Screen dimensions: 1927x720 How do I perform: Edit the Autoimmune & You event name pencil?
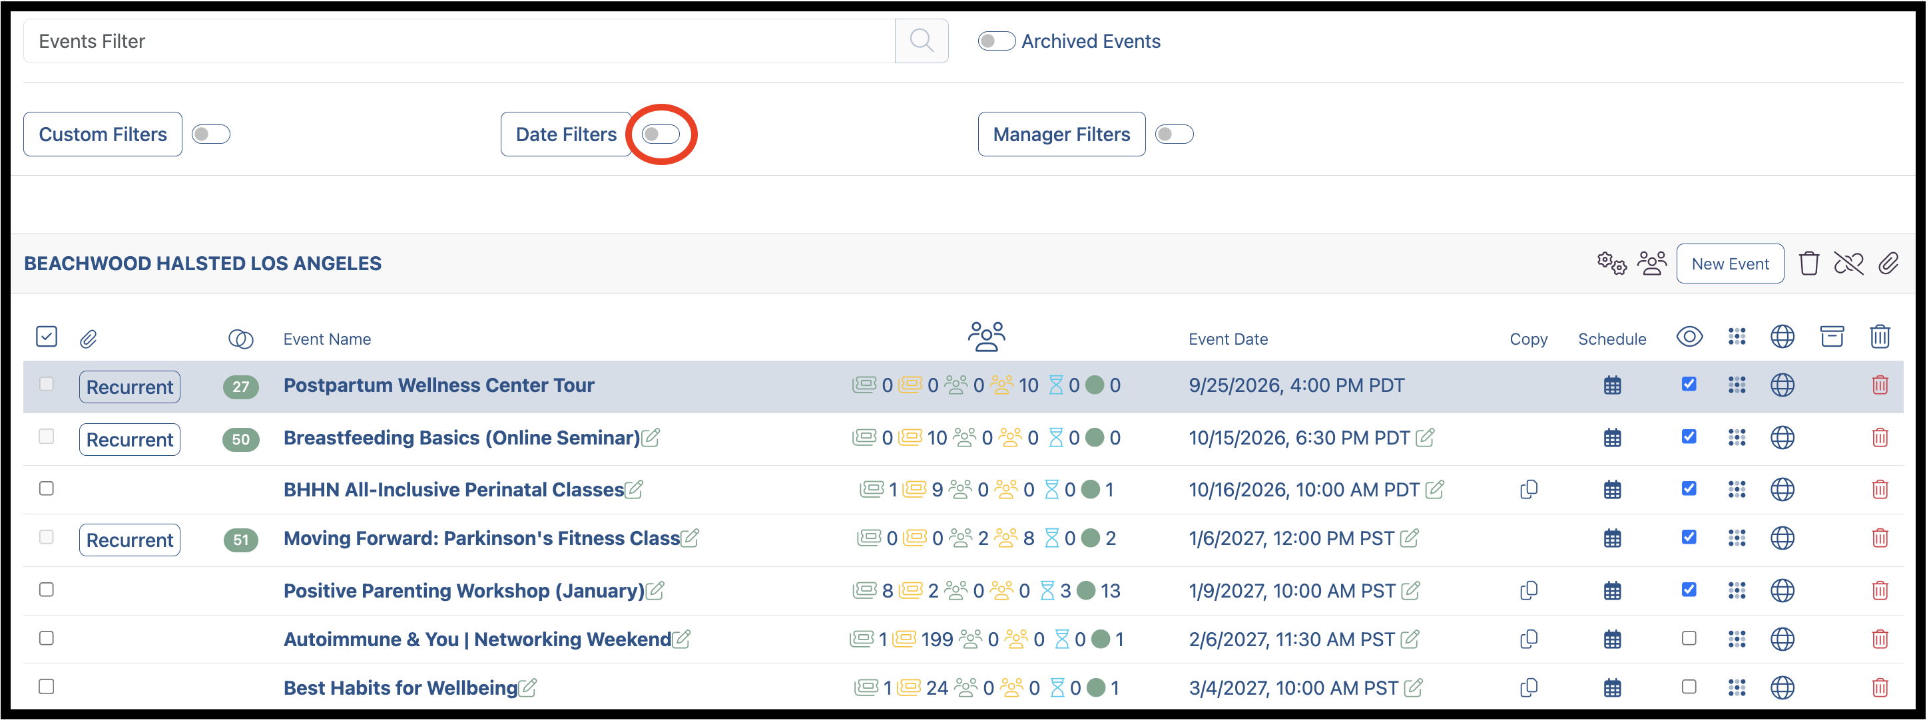[x=681, y=639]
